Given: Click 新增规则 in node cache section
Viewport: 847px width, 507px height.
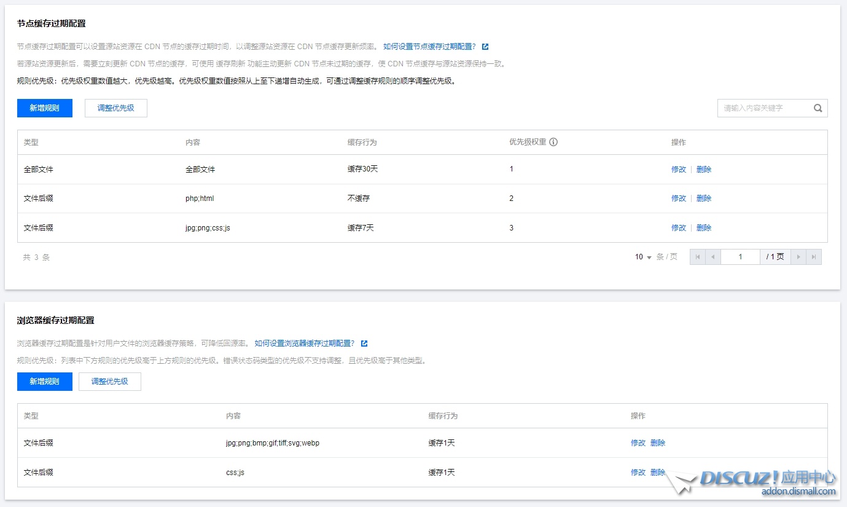Looking at the screenshot, I should (45, 108).
